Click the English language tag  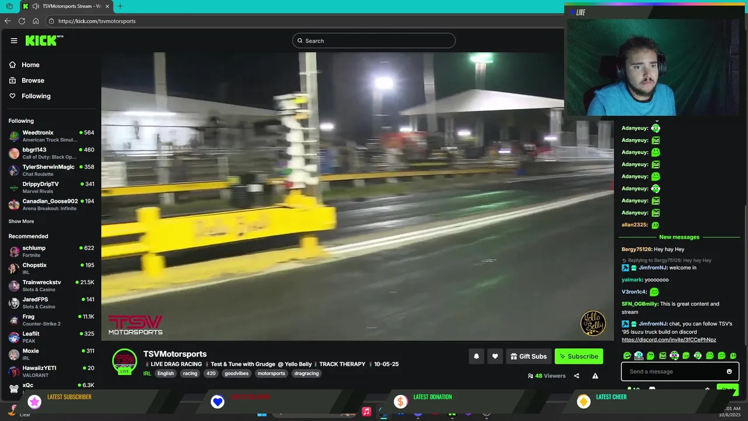[165, 374]
